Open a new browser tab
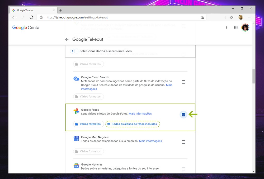This screenshot has width=264, height=179. (61, 10)
